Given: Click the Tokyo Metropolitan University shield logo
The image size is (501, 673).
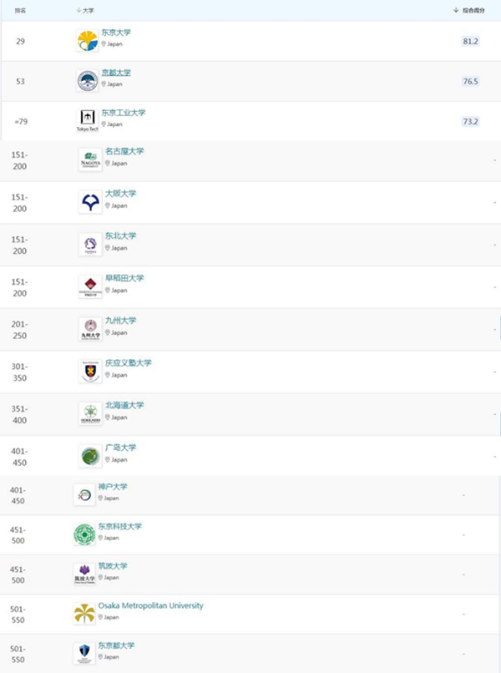Looking at the screenshot, I should [84, 653].
